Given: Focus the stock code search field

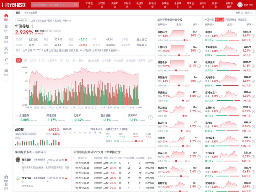Looking at the screenshot, I should pos(55,5).
